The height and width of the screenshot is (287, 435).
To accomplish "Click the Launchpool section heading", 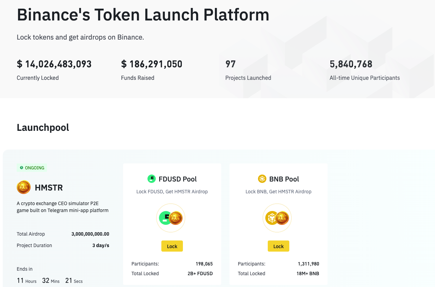I will coord(43,127).
